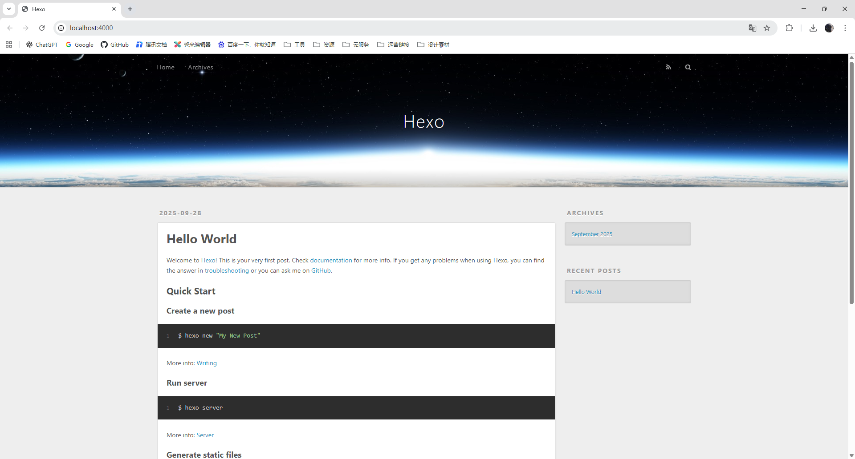Screen dimensions: 855x459
Task: Open the site search magnifier icon
Action: point(688,67)
